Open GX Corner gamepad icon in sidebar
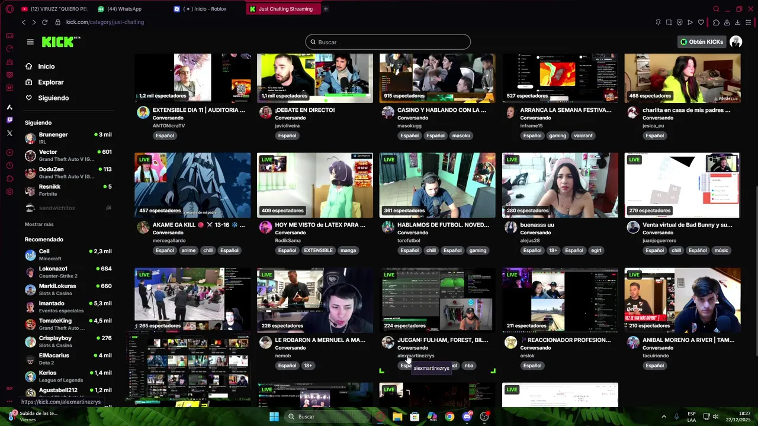The height and width of the screenshot is (426, 758). click(x=9, y=35)
